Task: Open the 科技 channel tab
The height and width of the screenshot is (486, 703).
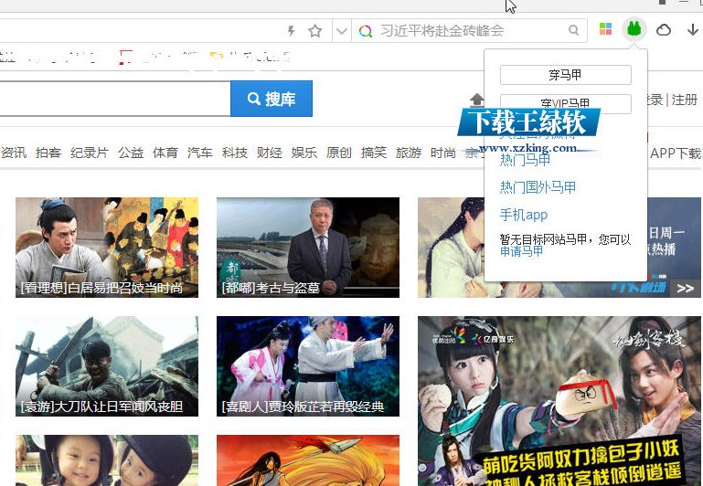Action: click(235, 153)
